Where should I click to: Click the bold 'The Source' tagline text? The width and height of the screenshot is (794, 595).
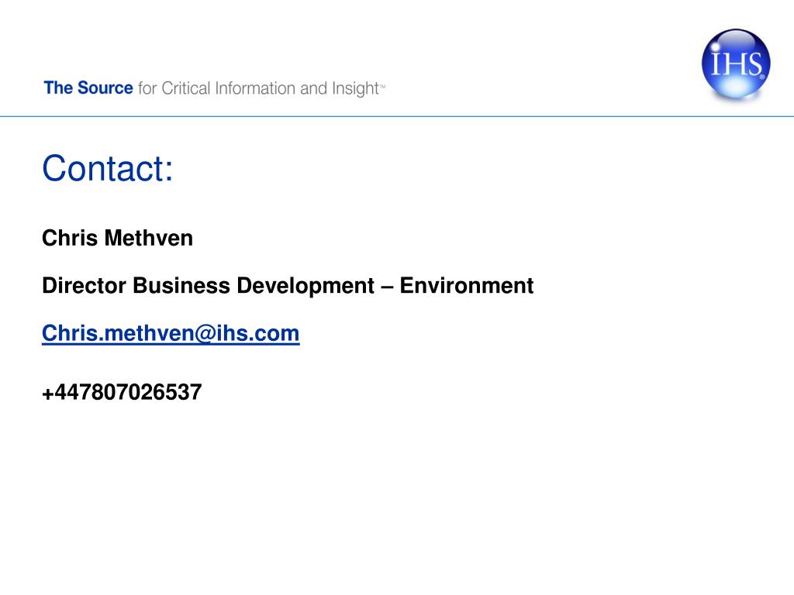[x=88, y=88]
